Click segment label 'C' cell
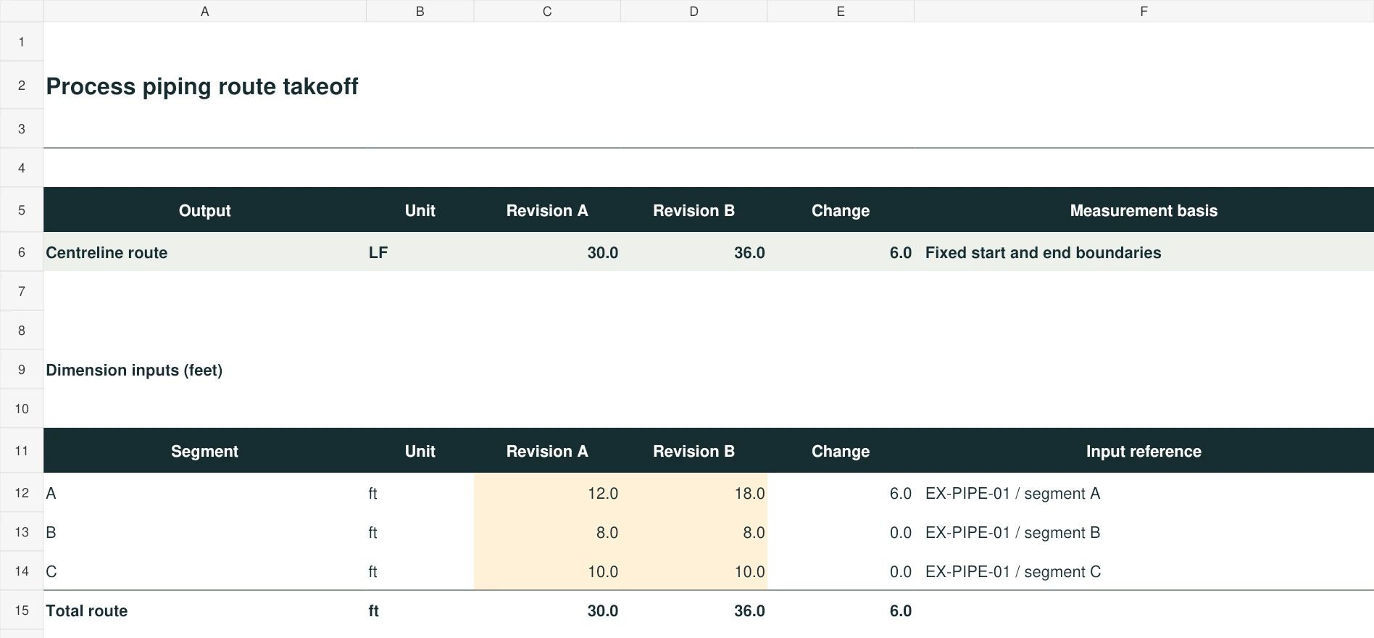 click(205, 571)
